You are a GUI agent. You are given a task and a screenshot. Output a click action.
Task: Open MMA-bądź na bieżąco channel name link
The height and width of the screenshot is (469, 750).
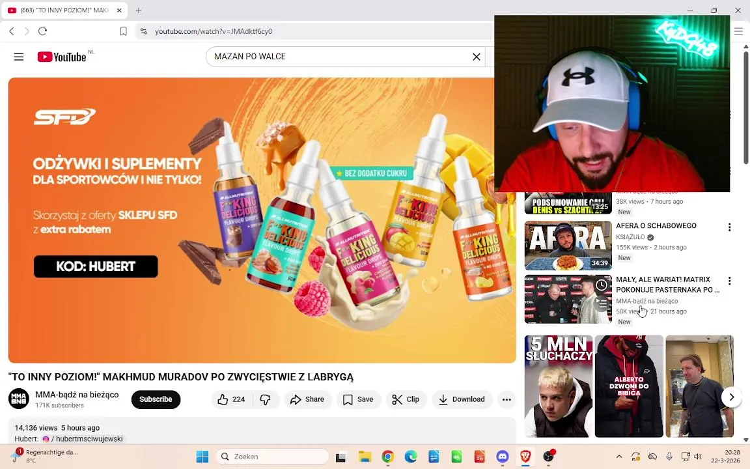pyautogui.click(x=77, y=395)
